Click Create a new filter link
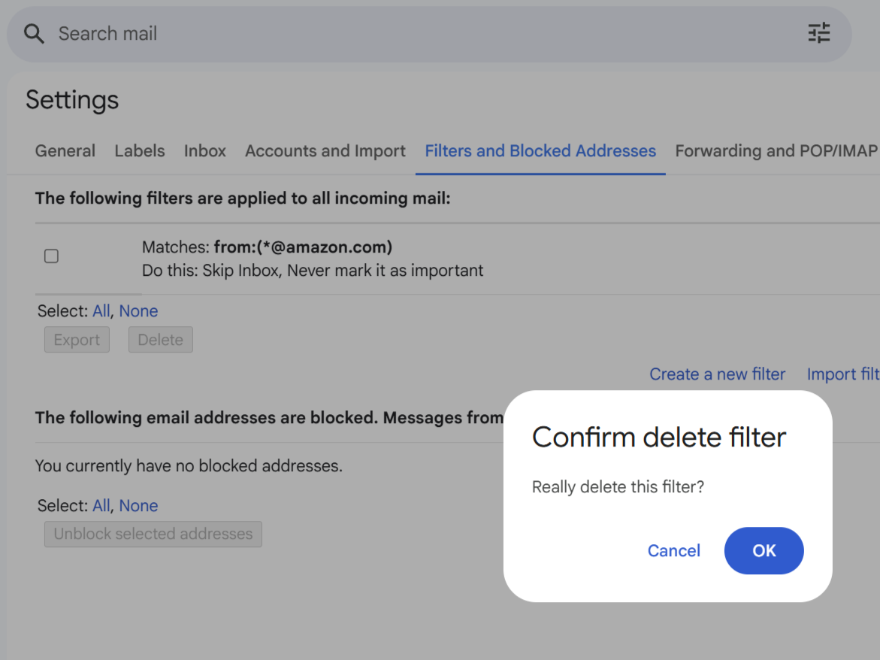 click(717, 374)
